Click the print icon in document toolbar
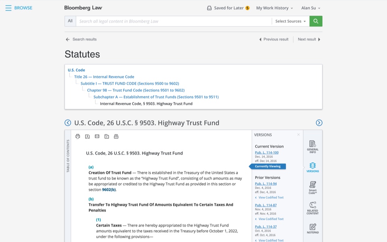Viewport: 387px width, 242px height. (78, 136)
